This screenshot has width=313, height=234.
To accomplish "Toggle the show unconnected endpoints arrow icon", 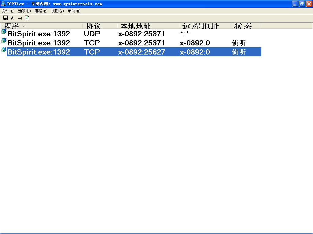I will 20,18.
